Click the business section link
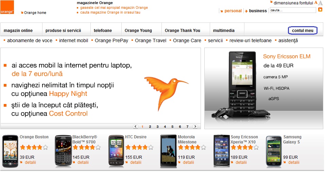 [x=258, y=11]
